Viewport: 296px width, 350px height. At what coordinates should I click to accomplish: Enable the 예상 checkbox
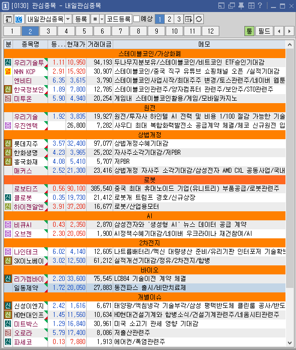point(136,19)
